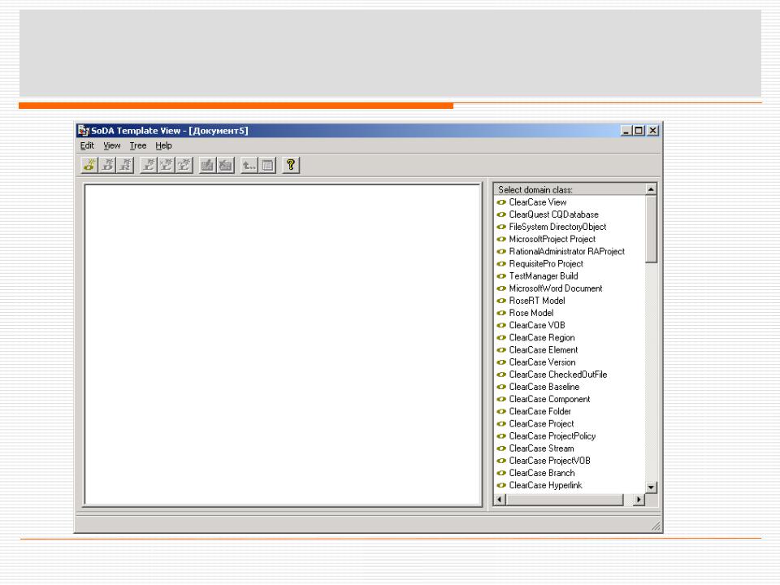Click domain list scroll down arrow
The height and width of the screenshot is (585, 780).
pyautogui.click(x=651, y=487)
